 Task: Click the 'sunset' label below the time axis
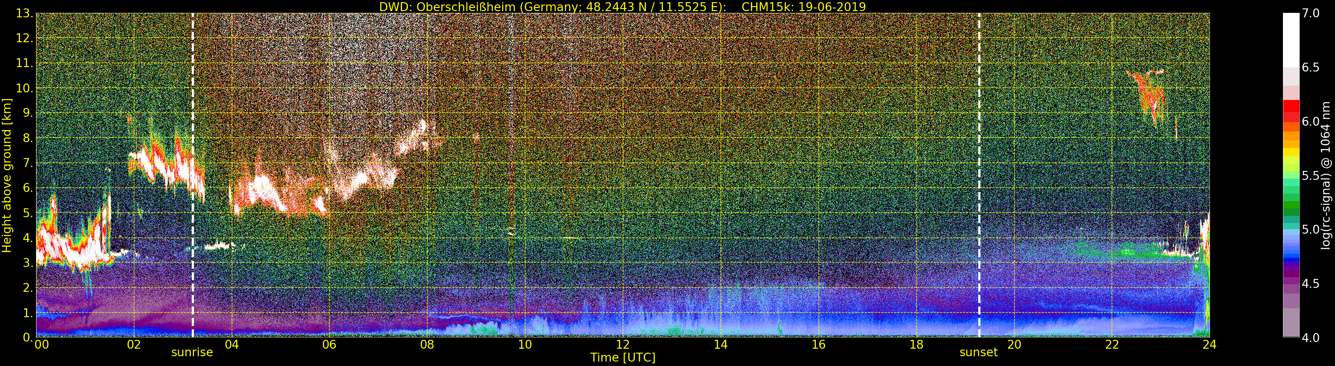(978, 352)
